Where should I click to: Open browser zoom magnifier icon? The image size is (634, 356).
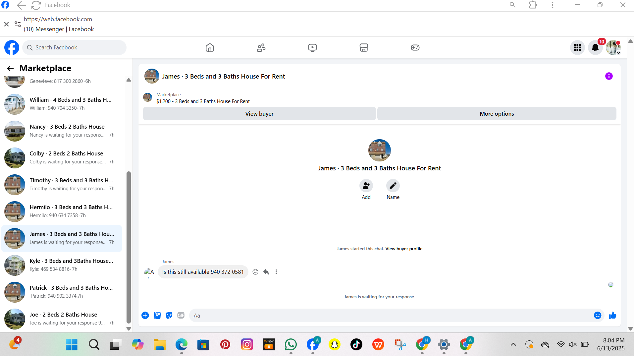click(x=512, y=5)
